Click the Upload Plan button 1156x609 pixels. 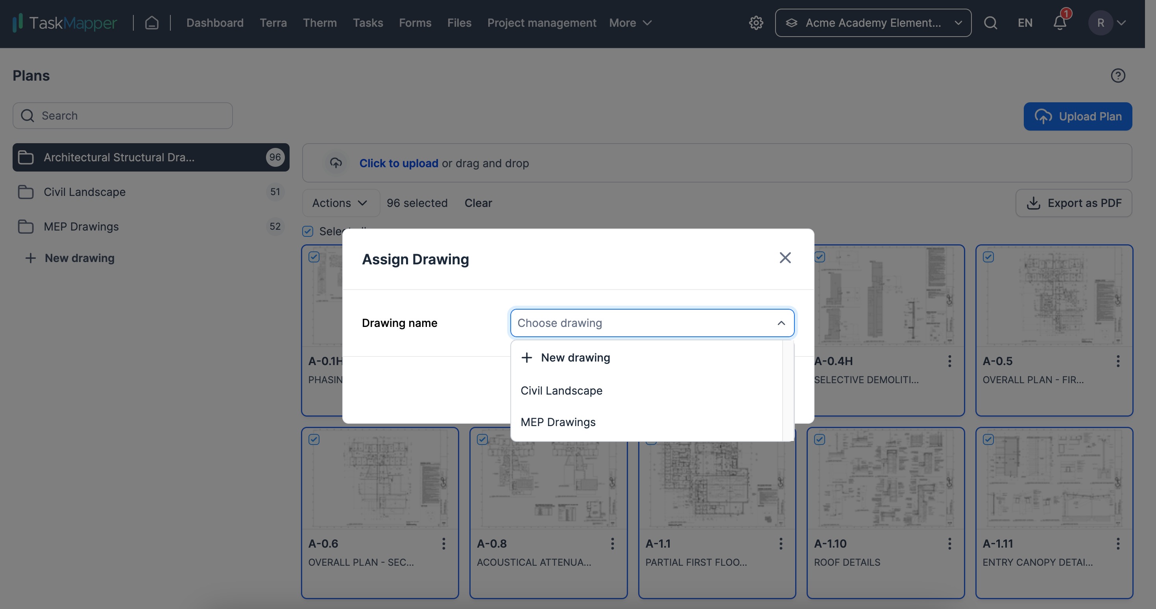coord(1077,116)
